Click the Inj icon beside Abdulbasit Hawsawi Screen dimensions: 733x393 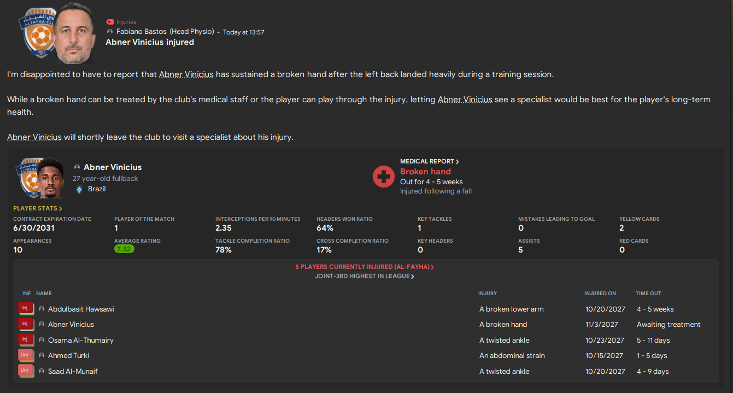(x=25, y=309)
